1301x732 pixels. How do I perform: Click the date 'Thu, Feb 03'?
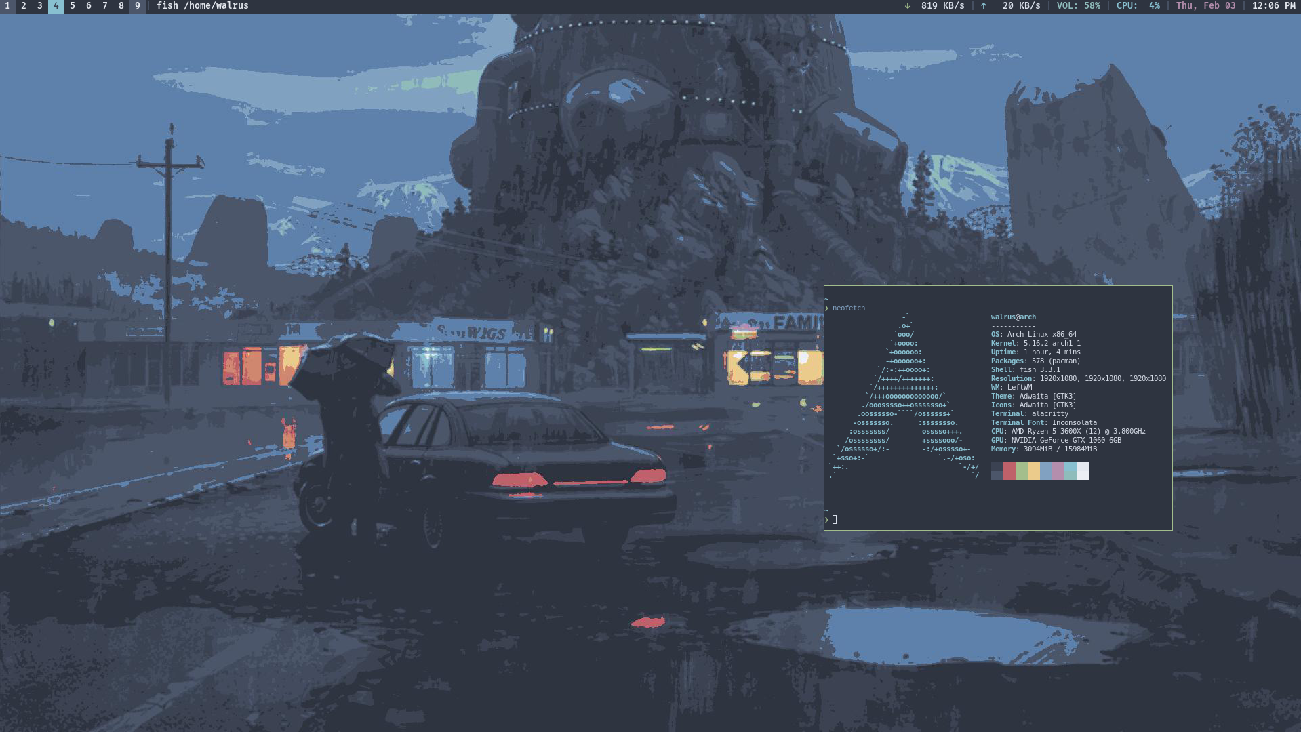(1206, 6)
